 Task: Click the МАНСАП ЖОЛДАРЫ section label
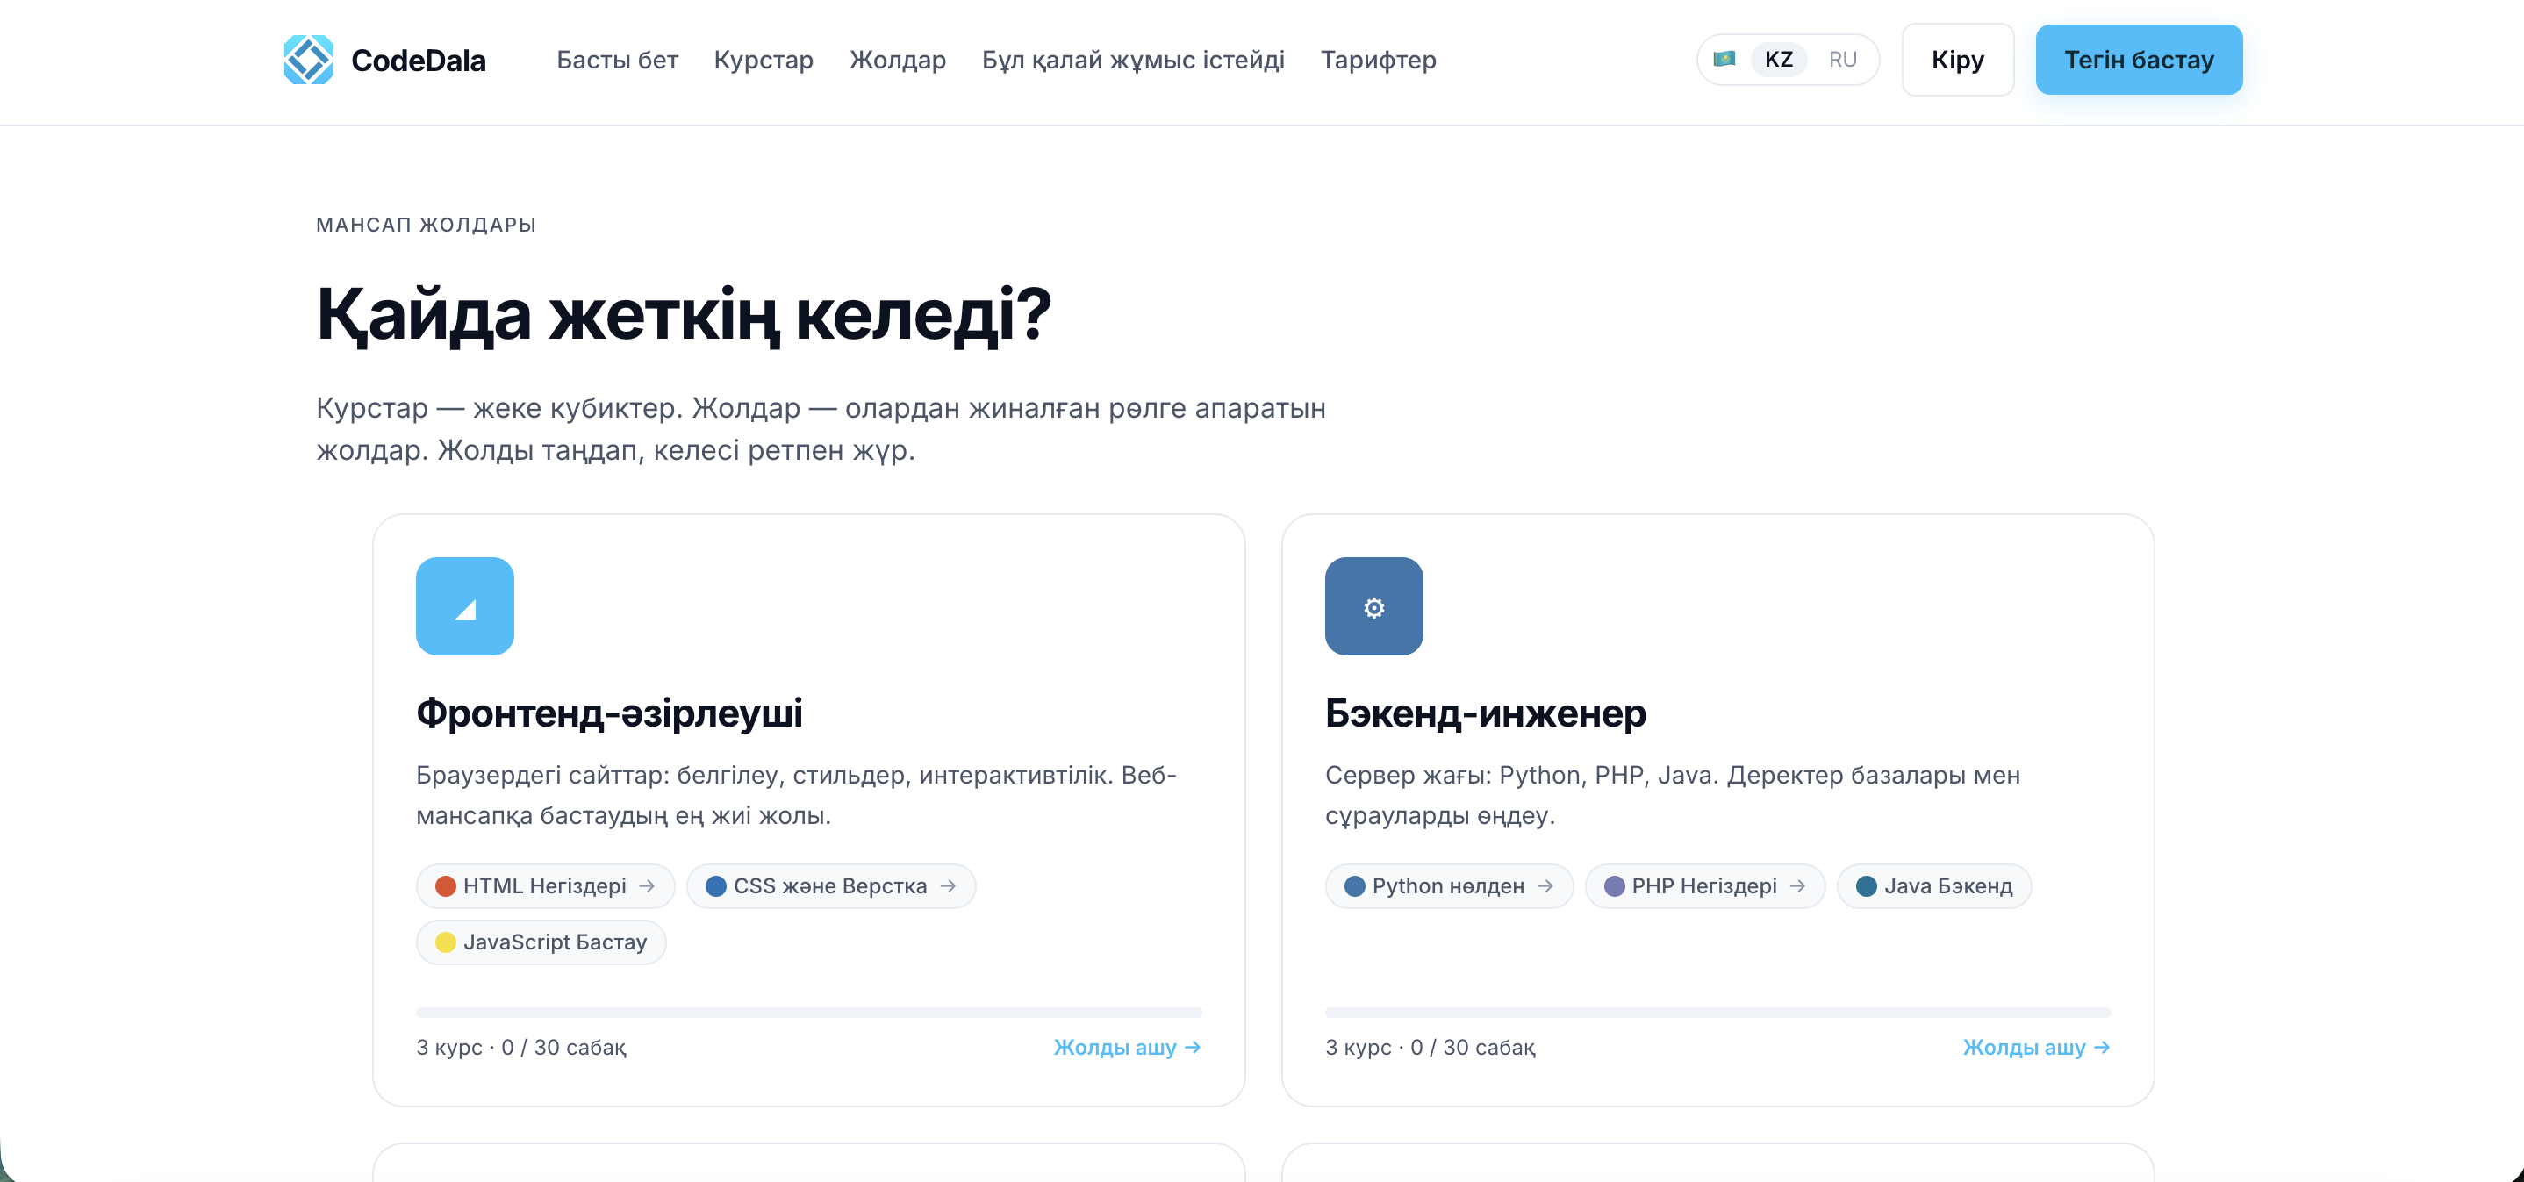pos(427,225)
